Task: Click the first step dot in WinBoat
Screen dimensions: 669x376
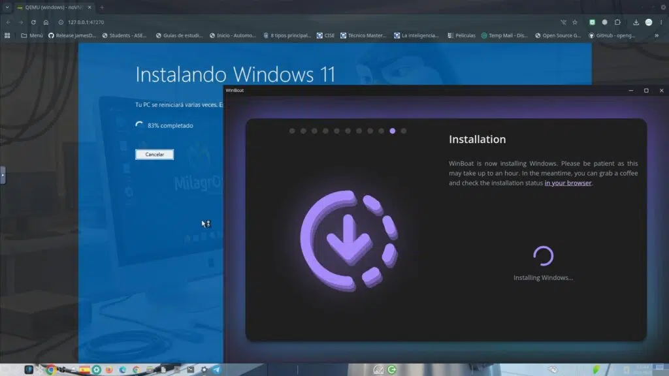Action: [x=292, y=131]
